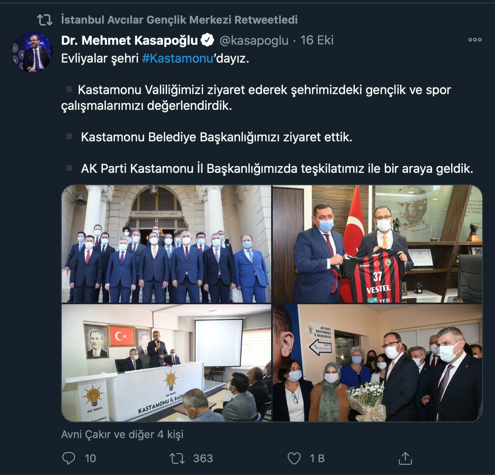Viewport: 495px width, 475px height.
Task: View photo with number 37 Vestel jersey
Action: [x=378, y=244]
